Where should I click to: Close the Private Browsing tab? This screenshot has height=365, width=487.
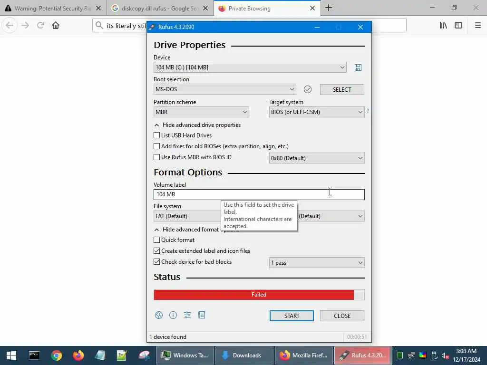[x=312, y=9]
